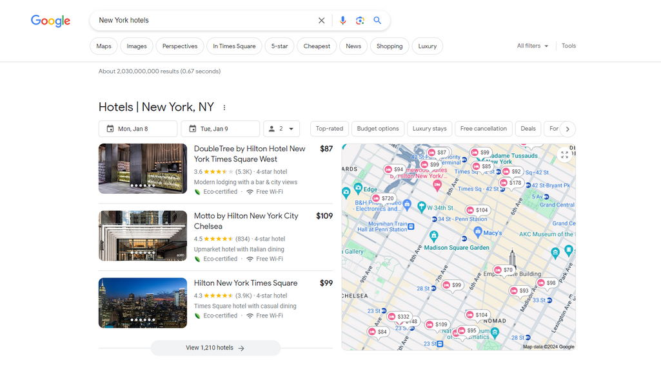The image size is (661, 365).
Task: Open Motto by Hilton New York City Chelsea listing
Action: click(246, 221)
